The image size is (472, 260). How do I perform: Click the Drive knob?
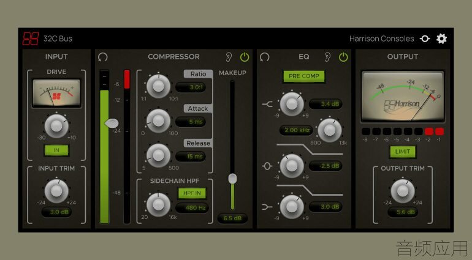tap(56, 126)
